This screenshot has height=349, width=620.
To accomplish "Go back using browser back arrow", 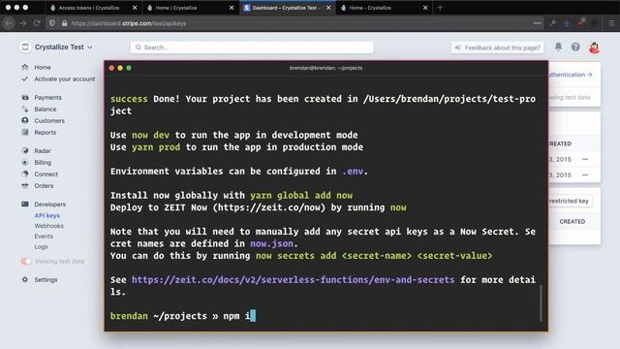I will (10, 23).
